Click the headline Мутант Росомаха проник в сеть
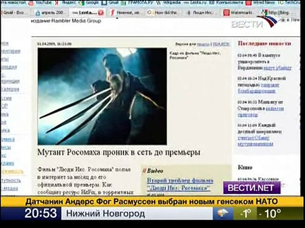The width and height of the screenshot is (305, 228). tap(119, 152)
